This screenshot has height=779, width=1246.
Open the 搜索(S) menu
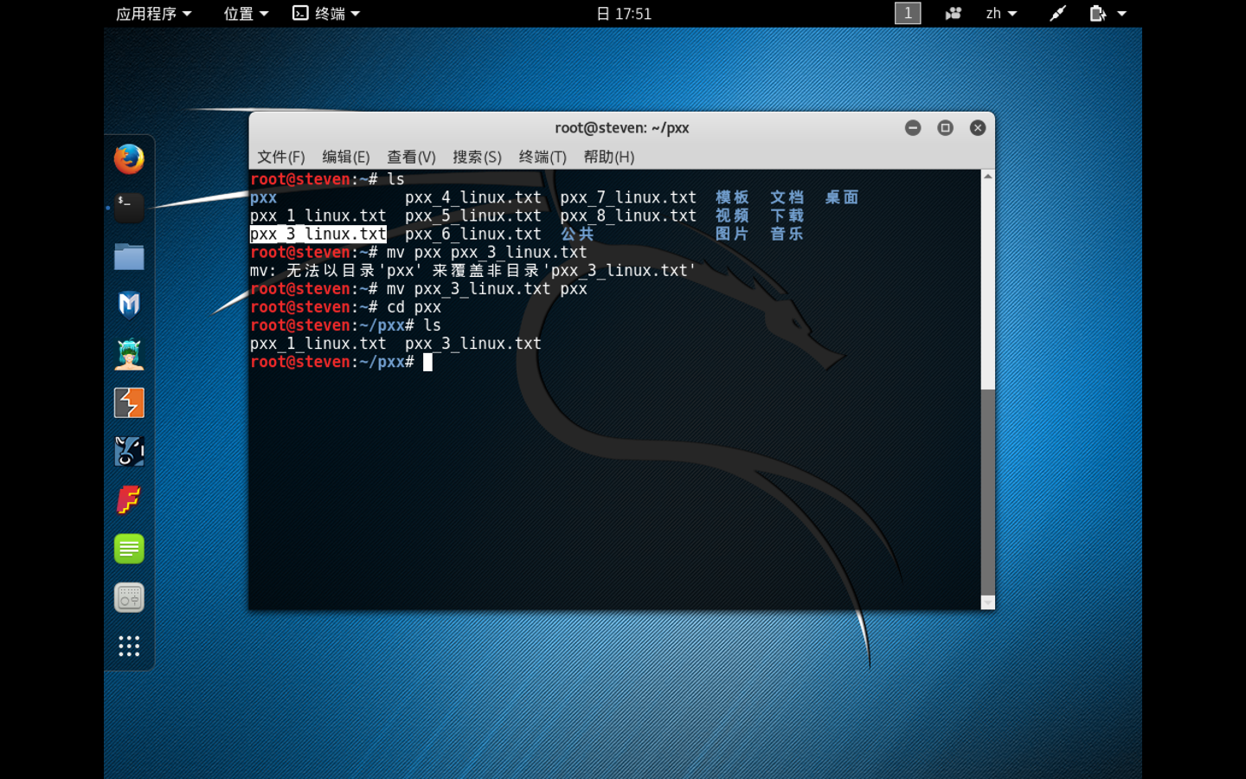point(477,157)
